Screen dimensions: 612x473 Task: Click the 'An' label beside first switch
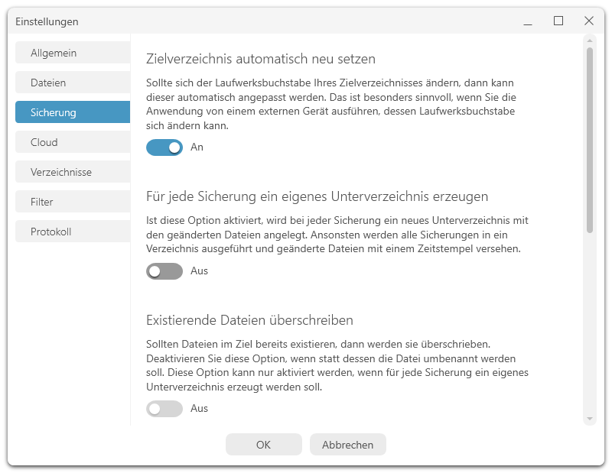tap(197, 147)
